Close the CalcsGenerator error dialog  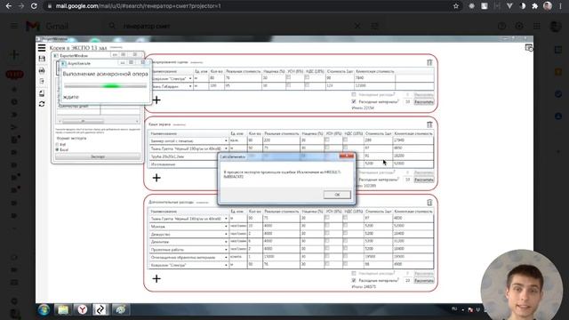point(347,156)
